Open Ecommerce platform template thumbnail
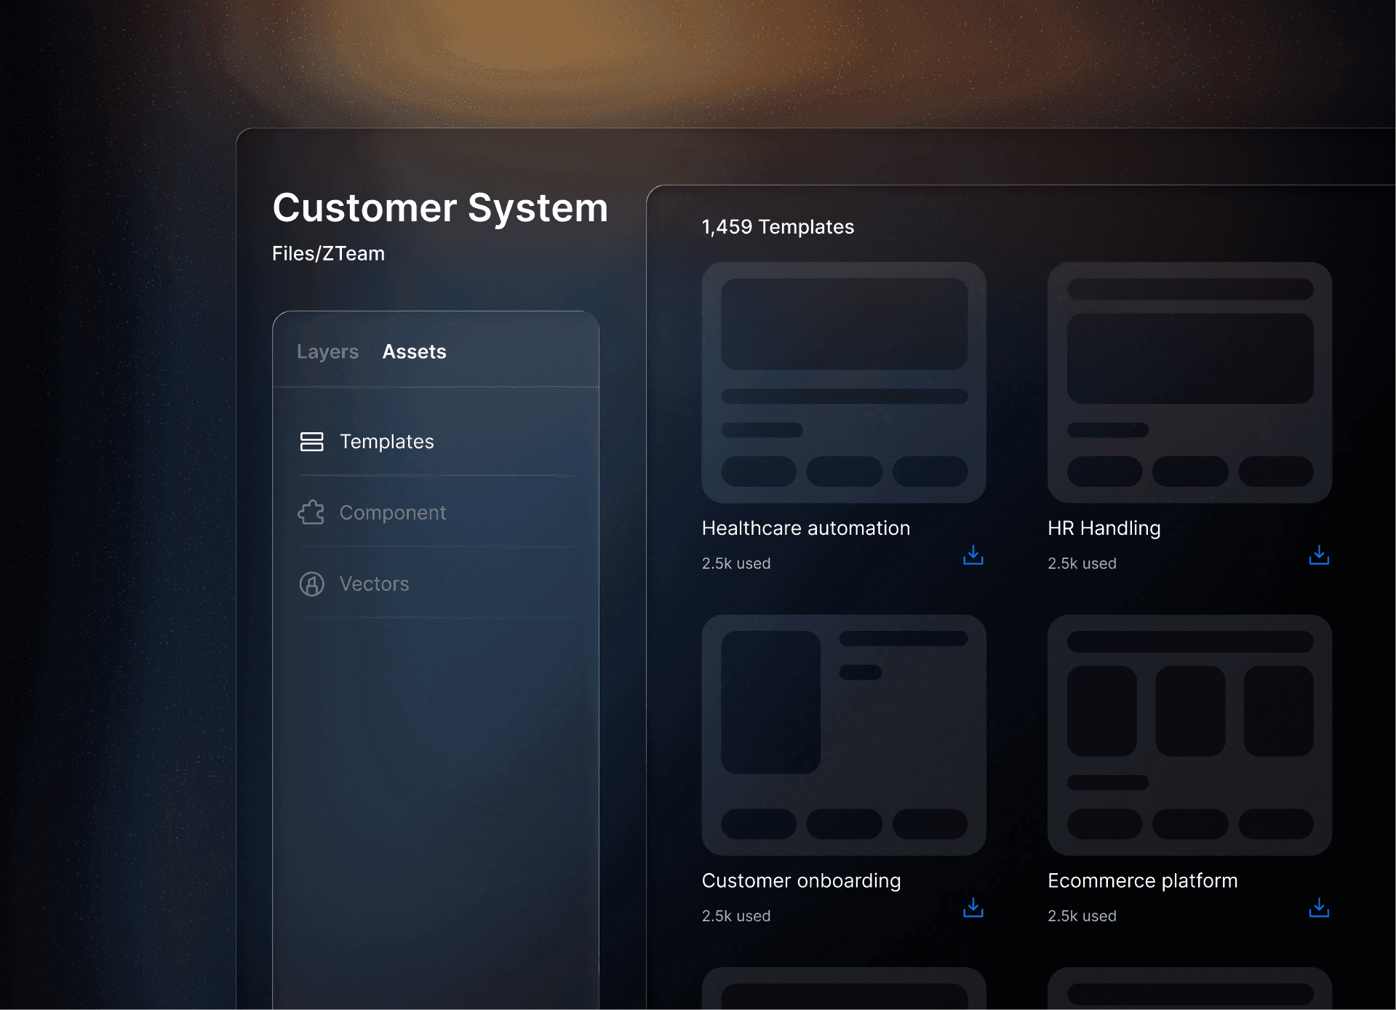This screenshot has width=1396, height=1010. pyautogui.click(x=1189, y=735)
